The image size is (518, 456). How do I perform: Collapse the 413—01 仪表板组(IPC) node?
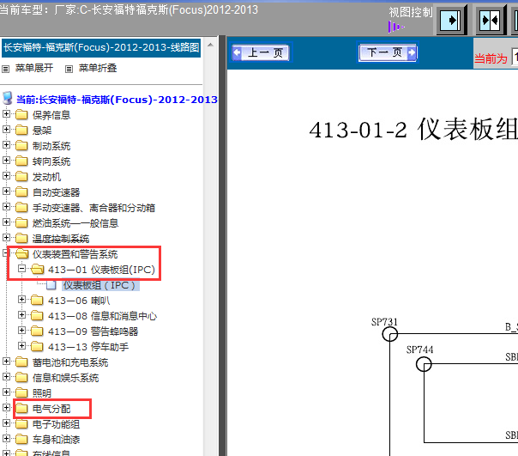(x=21, y=269)
